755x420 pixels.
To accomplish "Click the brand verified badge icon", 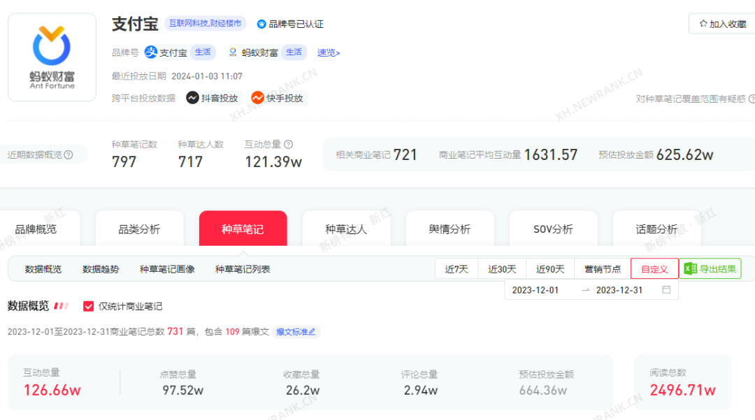I will coord(261,24).
